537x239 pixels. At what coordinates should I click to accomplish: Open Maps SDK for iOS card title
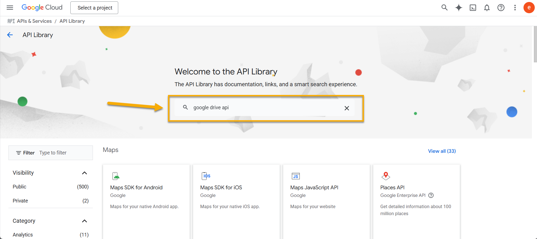click(221, 188)
